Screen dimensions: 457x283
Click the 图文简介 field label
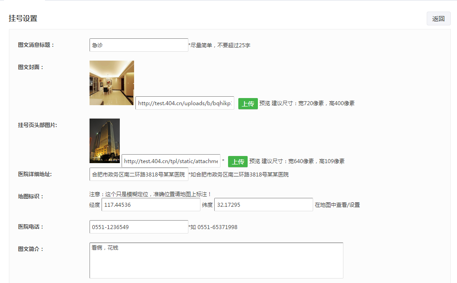click(31, 249)
